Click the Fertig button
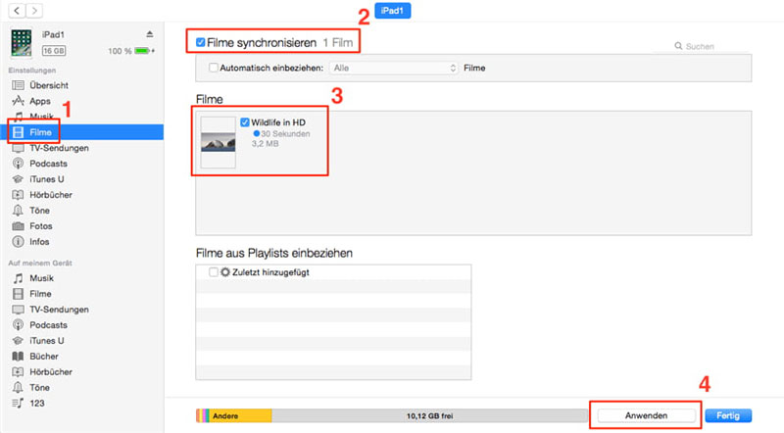784x433 pixels. click(x=728, y=415)
